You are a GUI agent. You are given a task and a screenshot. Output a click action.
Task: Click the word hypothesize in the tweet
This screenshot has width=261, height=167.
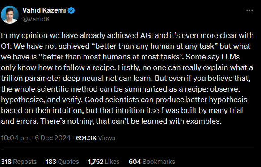tap(23, 100)
